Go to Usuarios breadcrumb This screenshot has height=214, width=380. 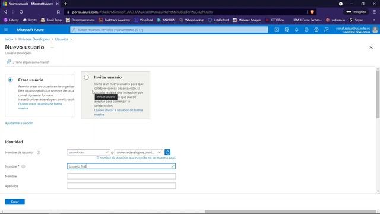[x=62, y=39]
